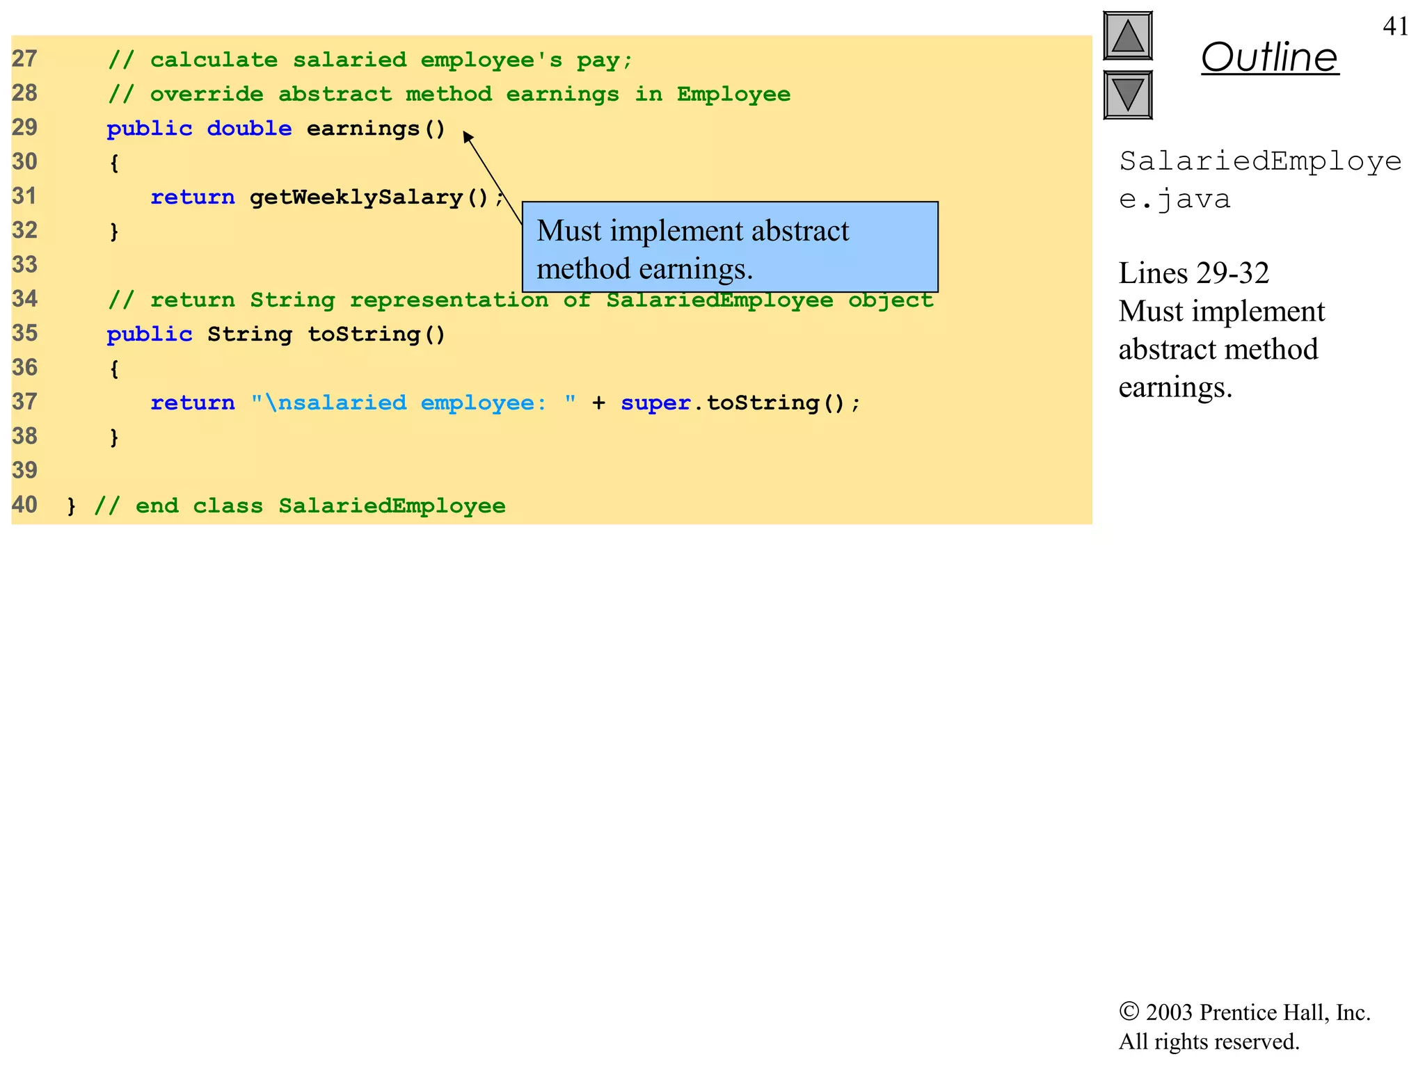Click the end class SalariedEmployee comment

click(x=299, y=505)
